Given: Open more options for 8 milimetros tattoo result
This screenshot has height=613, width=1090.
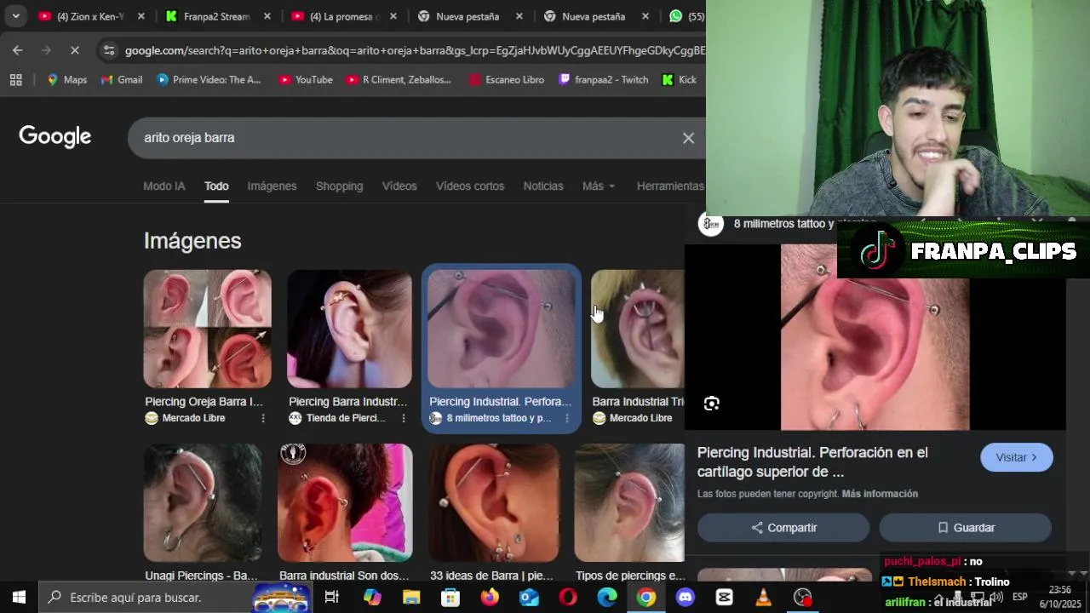Looking at the screenshot, I should point(567,418).
